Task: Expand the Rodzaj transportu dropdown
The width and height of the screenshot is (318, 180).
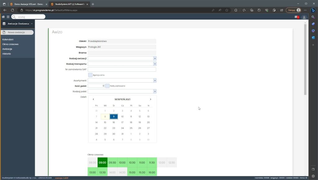Action: 155,64
